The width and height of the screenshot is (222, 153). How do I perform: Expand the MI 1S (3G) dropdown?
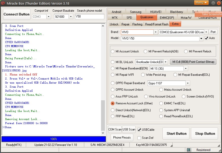(x=186, y=69)
